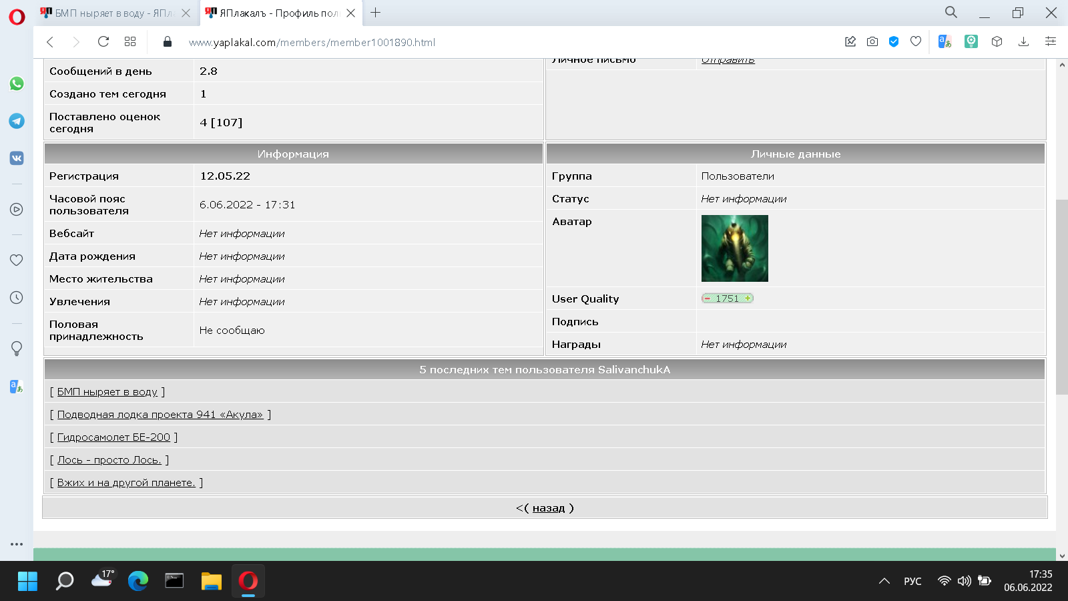Close the ЯПлакалъ profile tab

[x=351, y=13]
